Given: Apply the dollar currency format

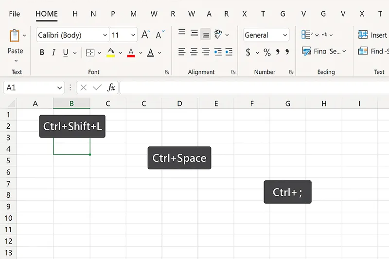Looking at the screenshot, I should pos(248,52).
